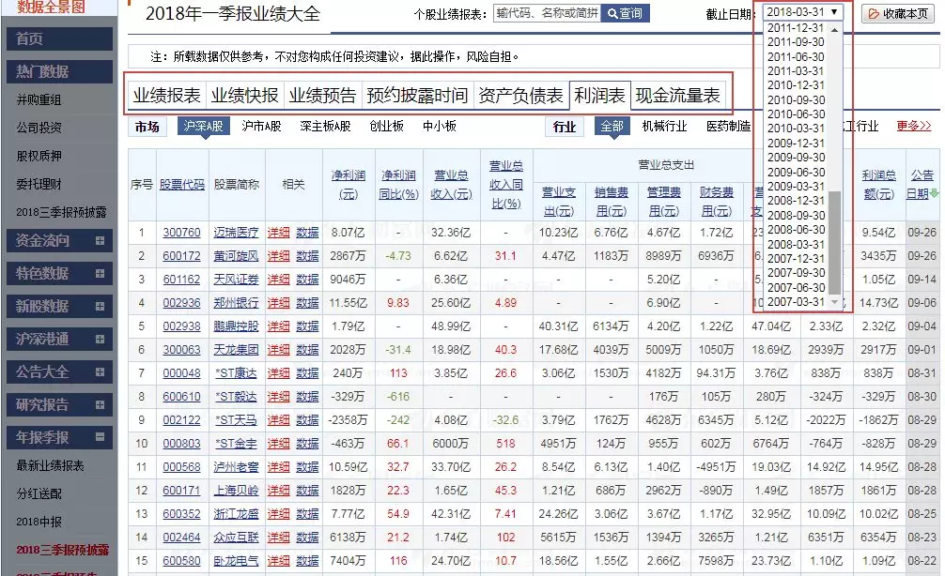This screenshot has height=576, width=945.
Task: Click the date dropdown list scrollbar thumb
Action: pos(835,242)
